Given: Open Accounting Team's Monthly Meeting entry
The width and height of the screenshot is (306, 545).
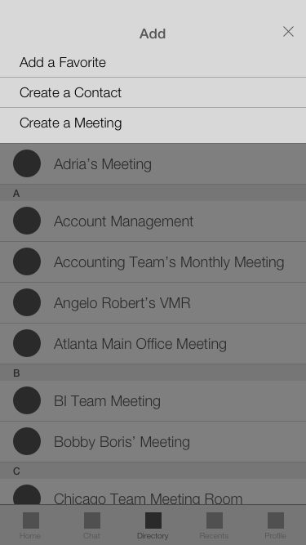Looking at the screenshot, I should point(153,261).
